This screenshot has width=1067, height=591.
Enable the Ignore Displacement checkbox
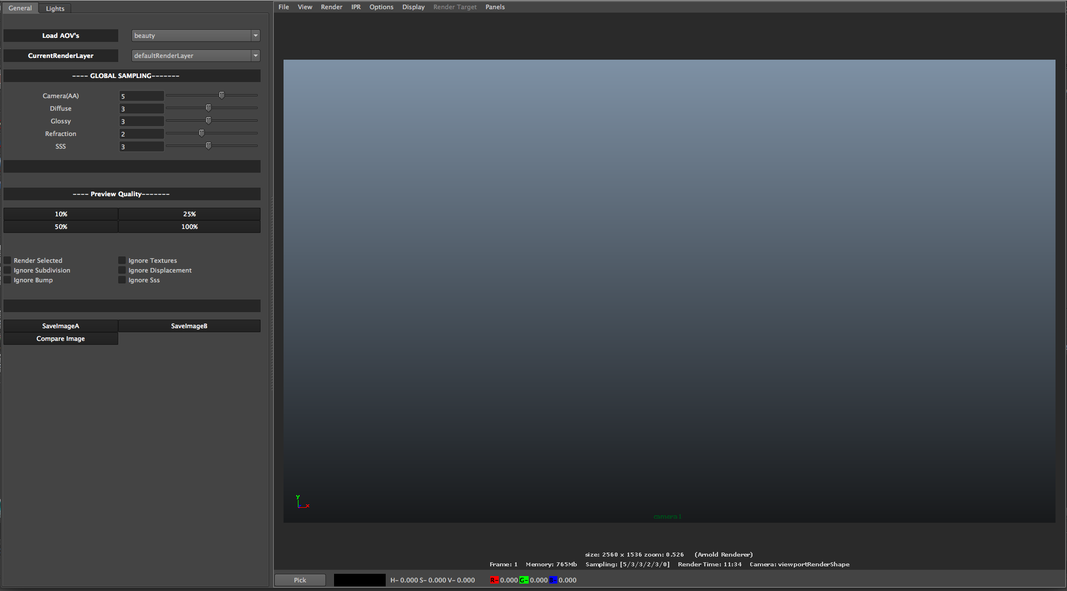point(122,270)
